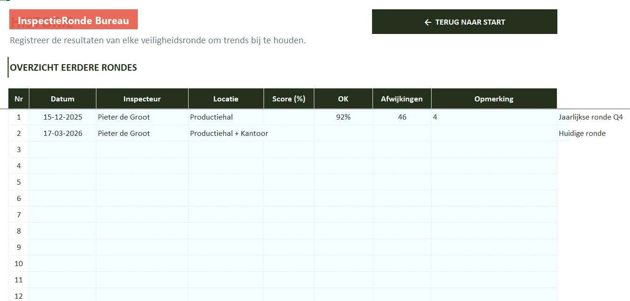Select the OVERZICHT EERDERE RONDES heading
Screen dimensions: 630x301
click(x=73, y=67)
